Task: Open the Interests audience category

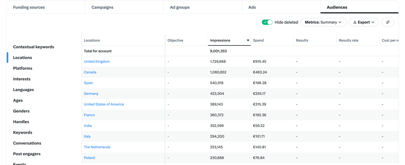Action: point(22,79)
